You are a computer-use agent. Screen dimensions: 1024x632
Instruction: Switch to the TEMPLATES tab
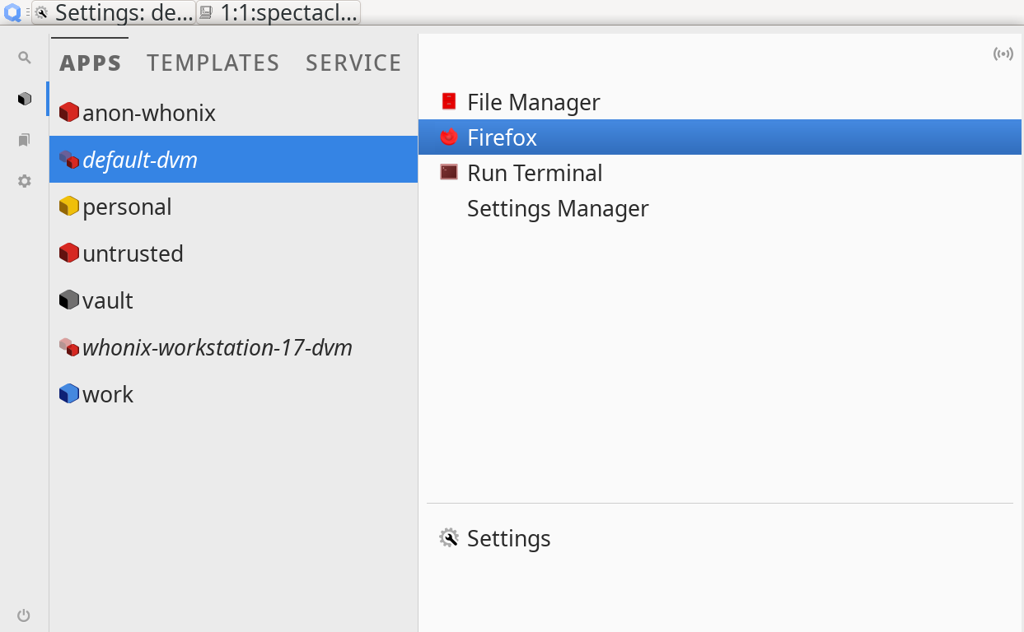[x=213, y=63]
